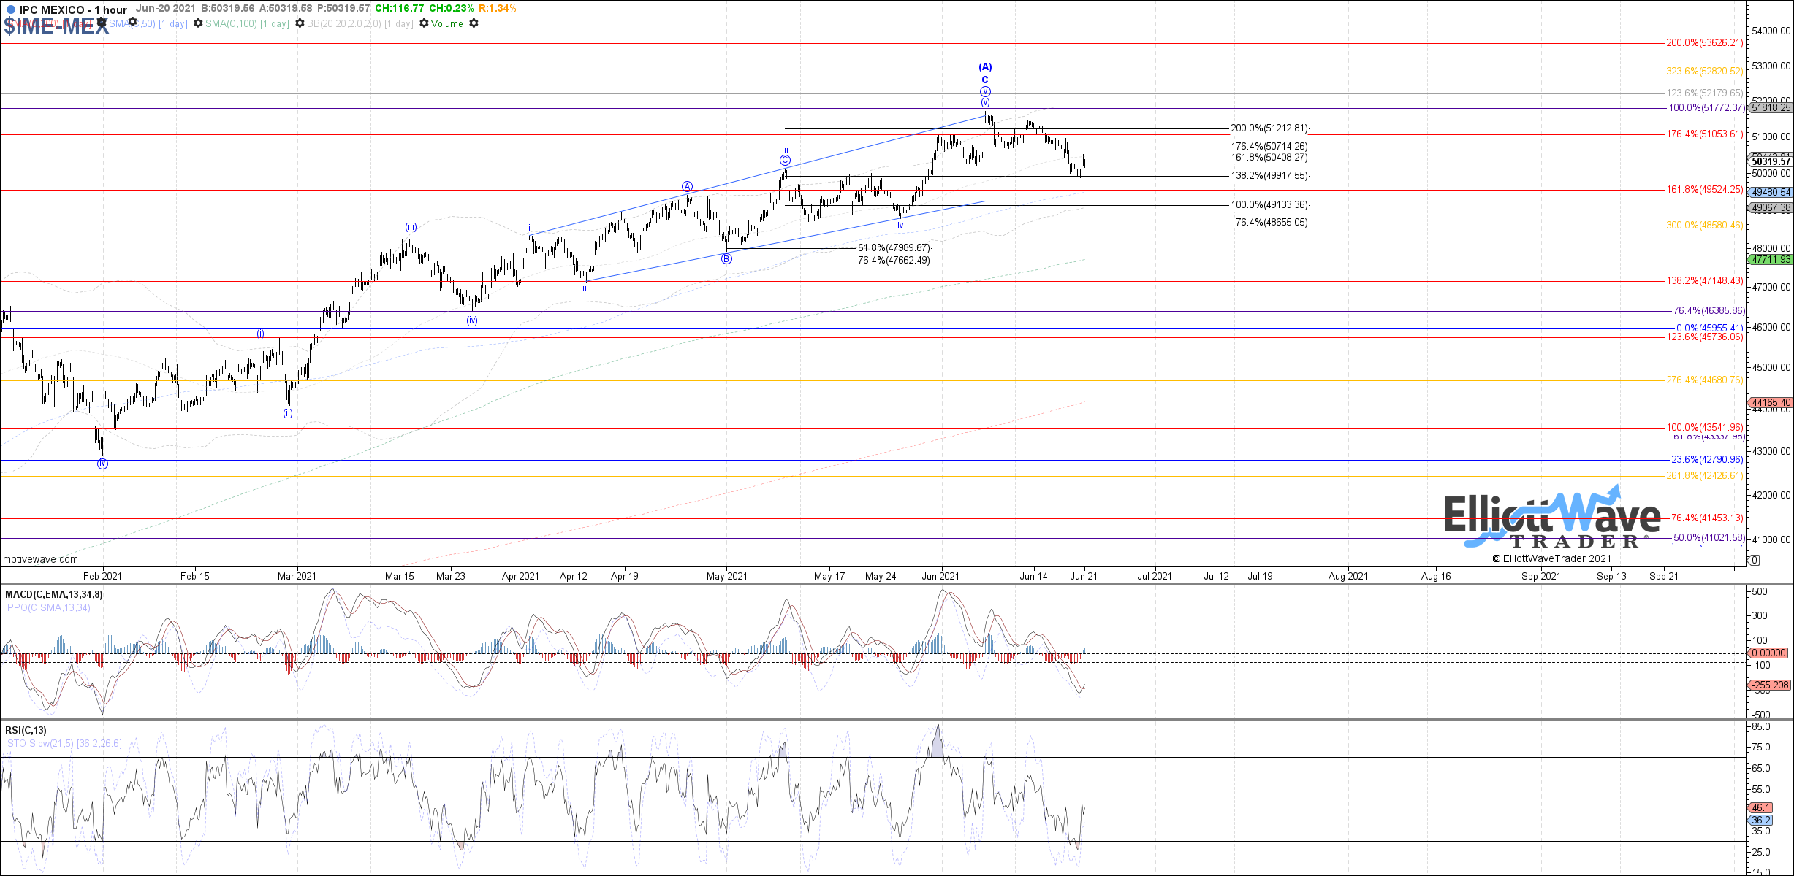Click 176.4%(51053.61) Fibonacci label
The height and width of the screenshot is (876, 1794).
(1704, 134)
